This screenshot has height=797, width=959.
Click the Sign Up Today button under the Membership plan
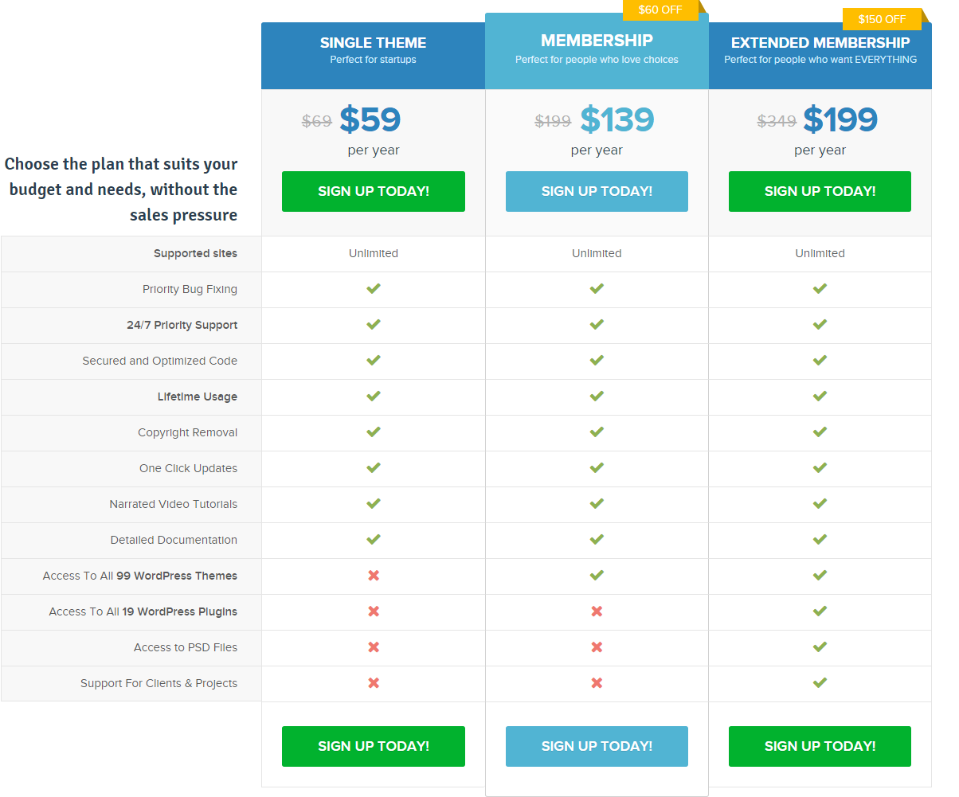(596, 191)
